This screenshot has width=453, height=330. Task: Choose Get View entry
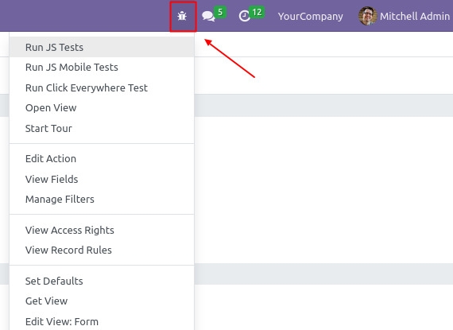coord(102,301)
